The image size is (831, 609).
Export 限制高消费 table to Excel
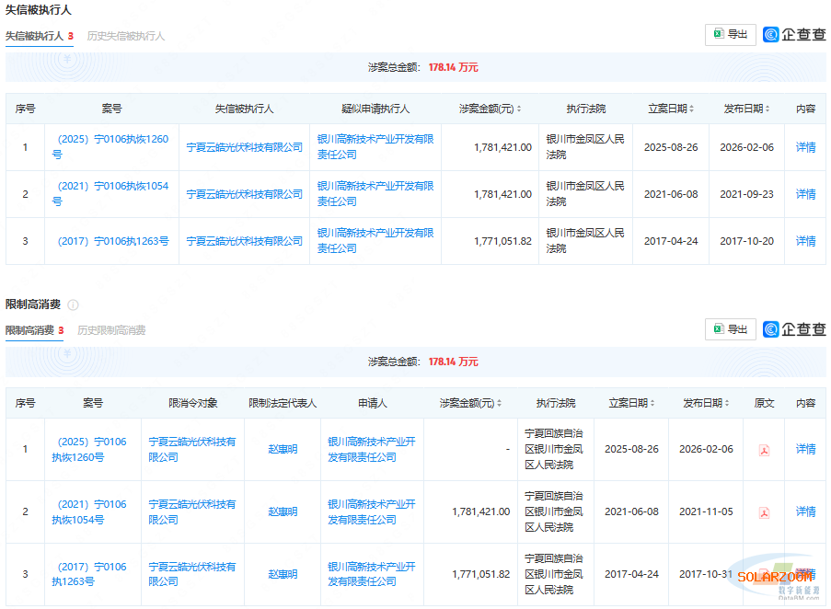click(730, 329)
